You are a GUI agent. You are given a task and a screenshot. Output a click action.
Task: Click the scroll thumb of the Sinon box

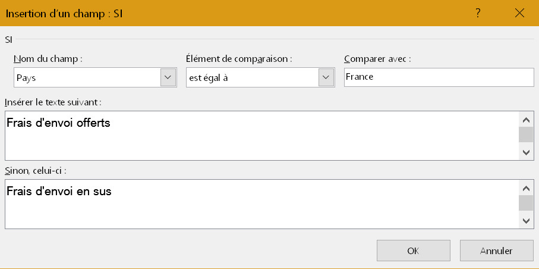527,203
